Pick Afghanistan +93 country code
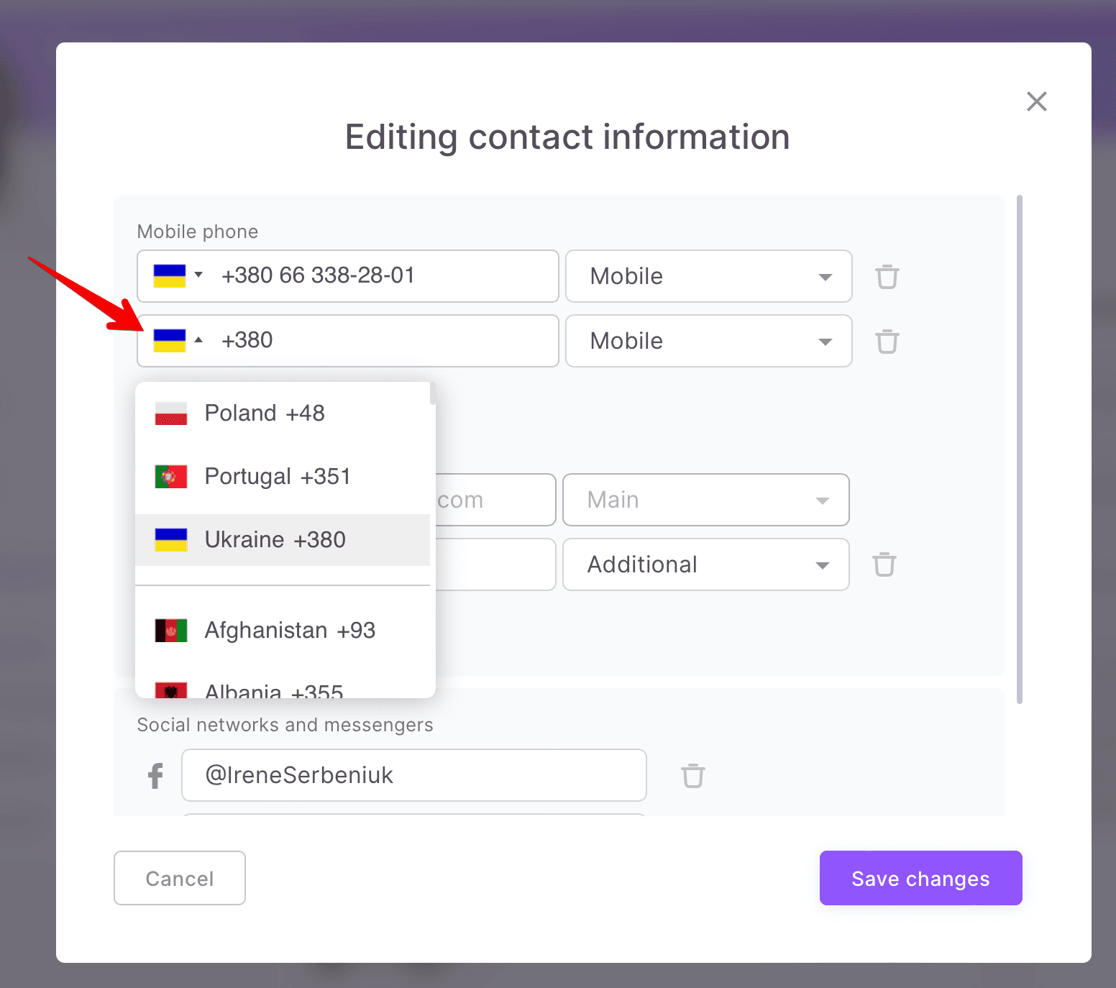 290,631
